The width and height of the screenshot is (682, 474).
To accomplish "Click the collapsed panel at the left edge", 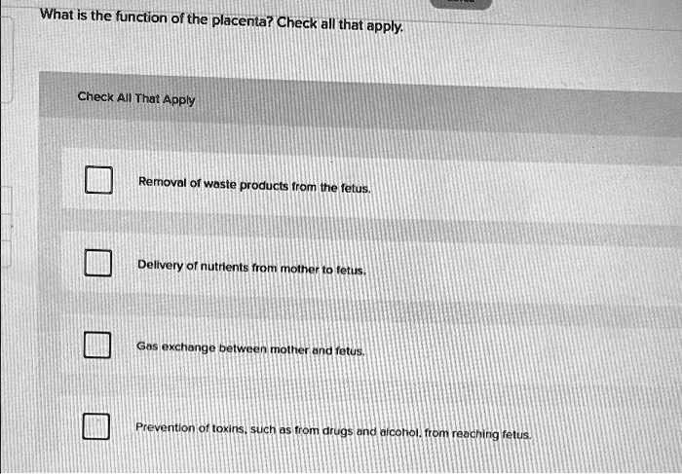I will pyautogui.click(x=7, y=58).
